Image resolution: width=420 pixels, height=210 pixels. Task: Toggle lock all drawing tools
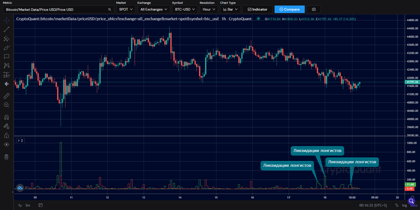point(7,135)
